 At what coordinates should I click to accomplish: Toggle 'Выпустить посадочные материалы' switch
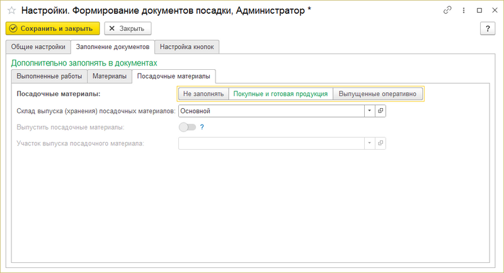click(x=187, y=127)
